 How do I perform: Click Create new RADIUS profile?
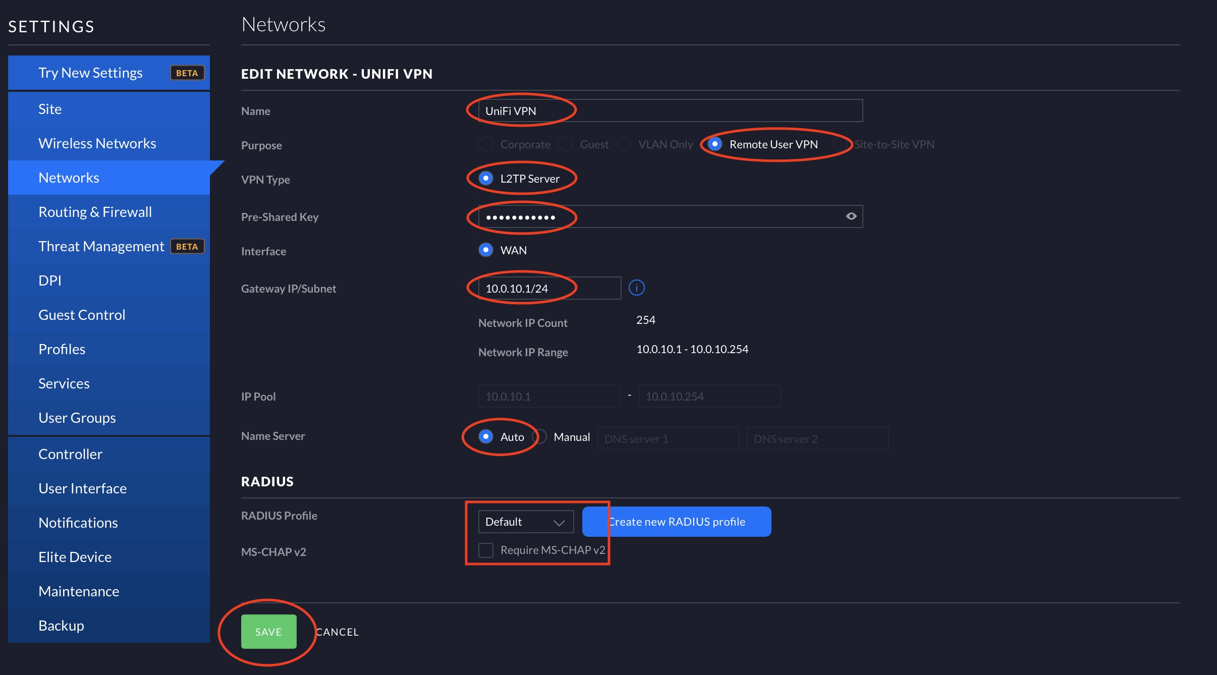click(x=677, y=522)
